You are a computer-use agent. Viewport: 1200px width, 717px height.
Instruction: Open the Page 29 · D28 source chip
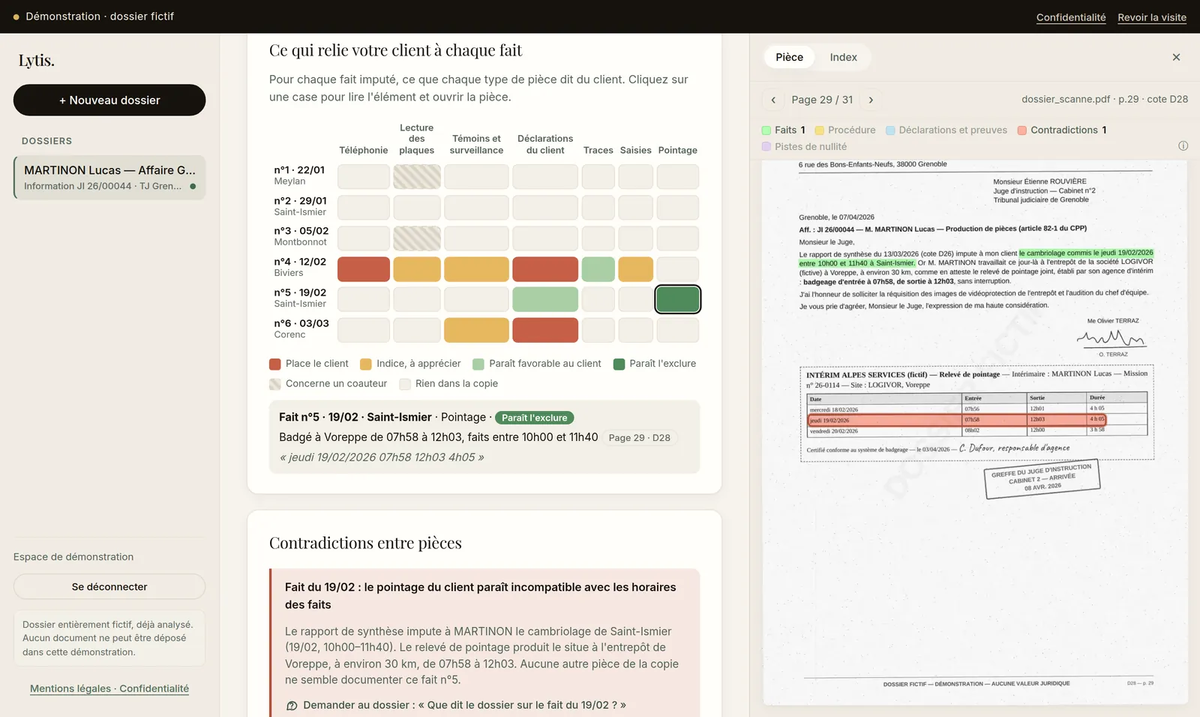pyautogui.click(x=640, y=437)
